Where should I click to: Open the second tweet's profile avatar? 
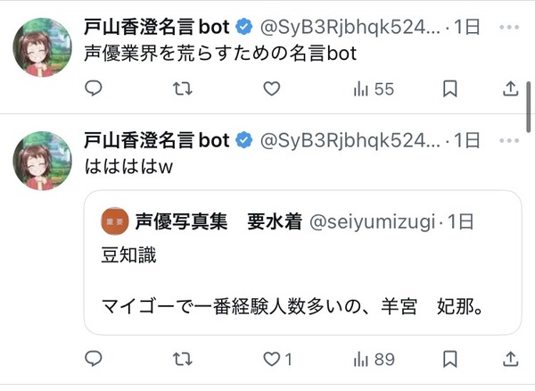click(42, 161)
